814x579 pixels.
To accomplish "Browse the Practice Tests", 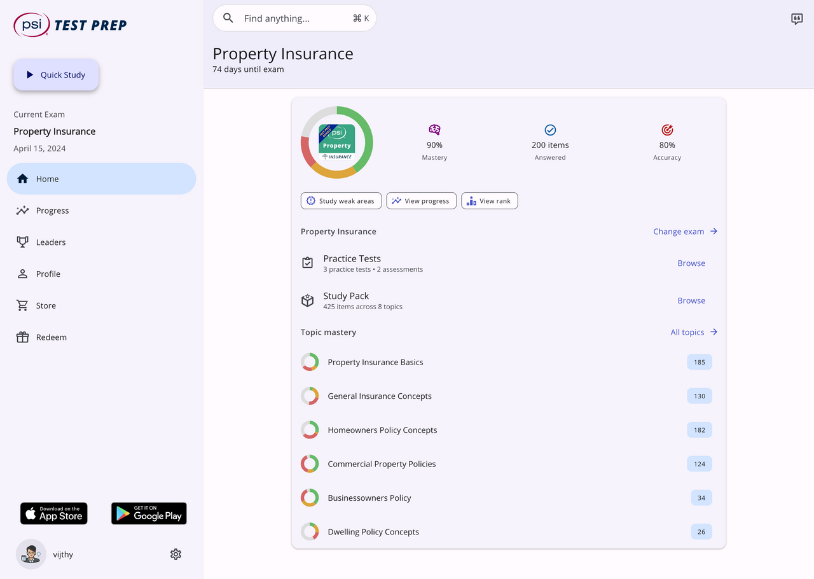I will pyautogui.click(x=691, y=263).
